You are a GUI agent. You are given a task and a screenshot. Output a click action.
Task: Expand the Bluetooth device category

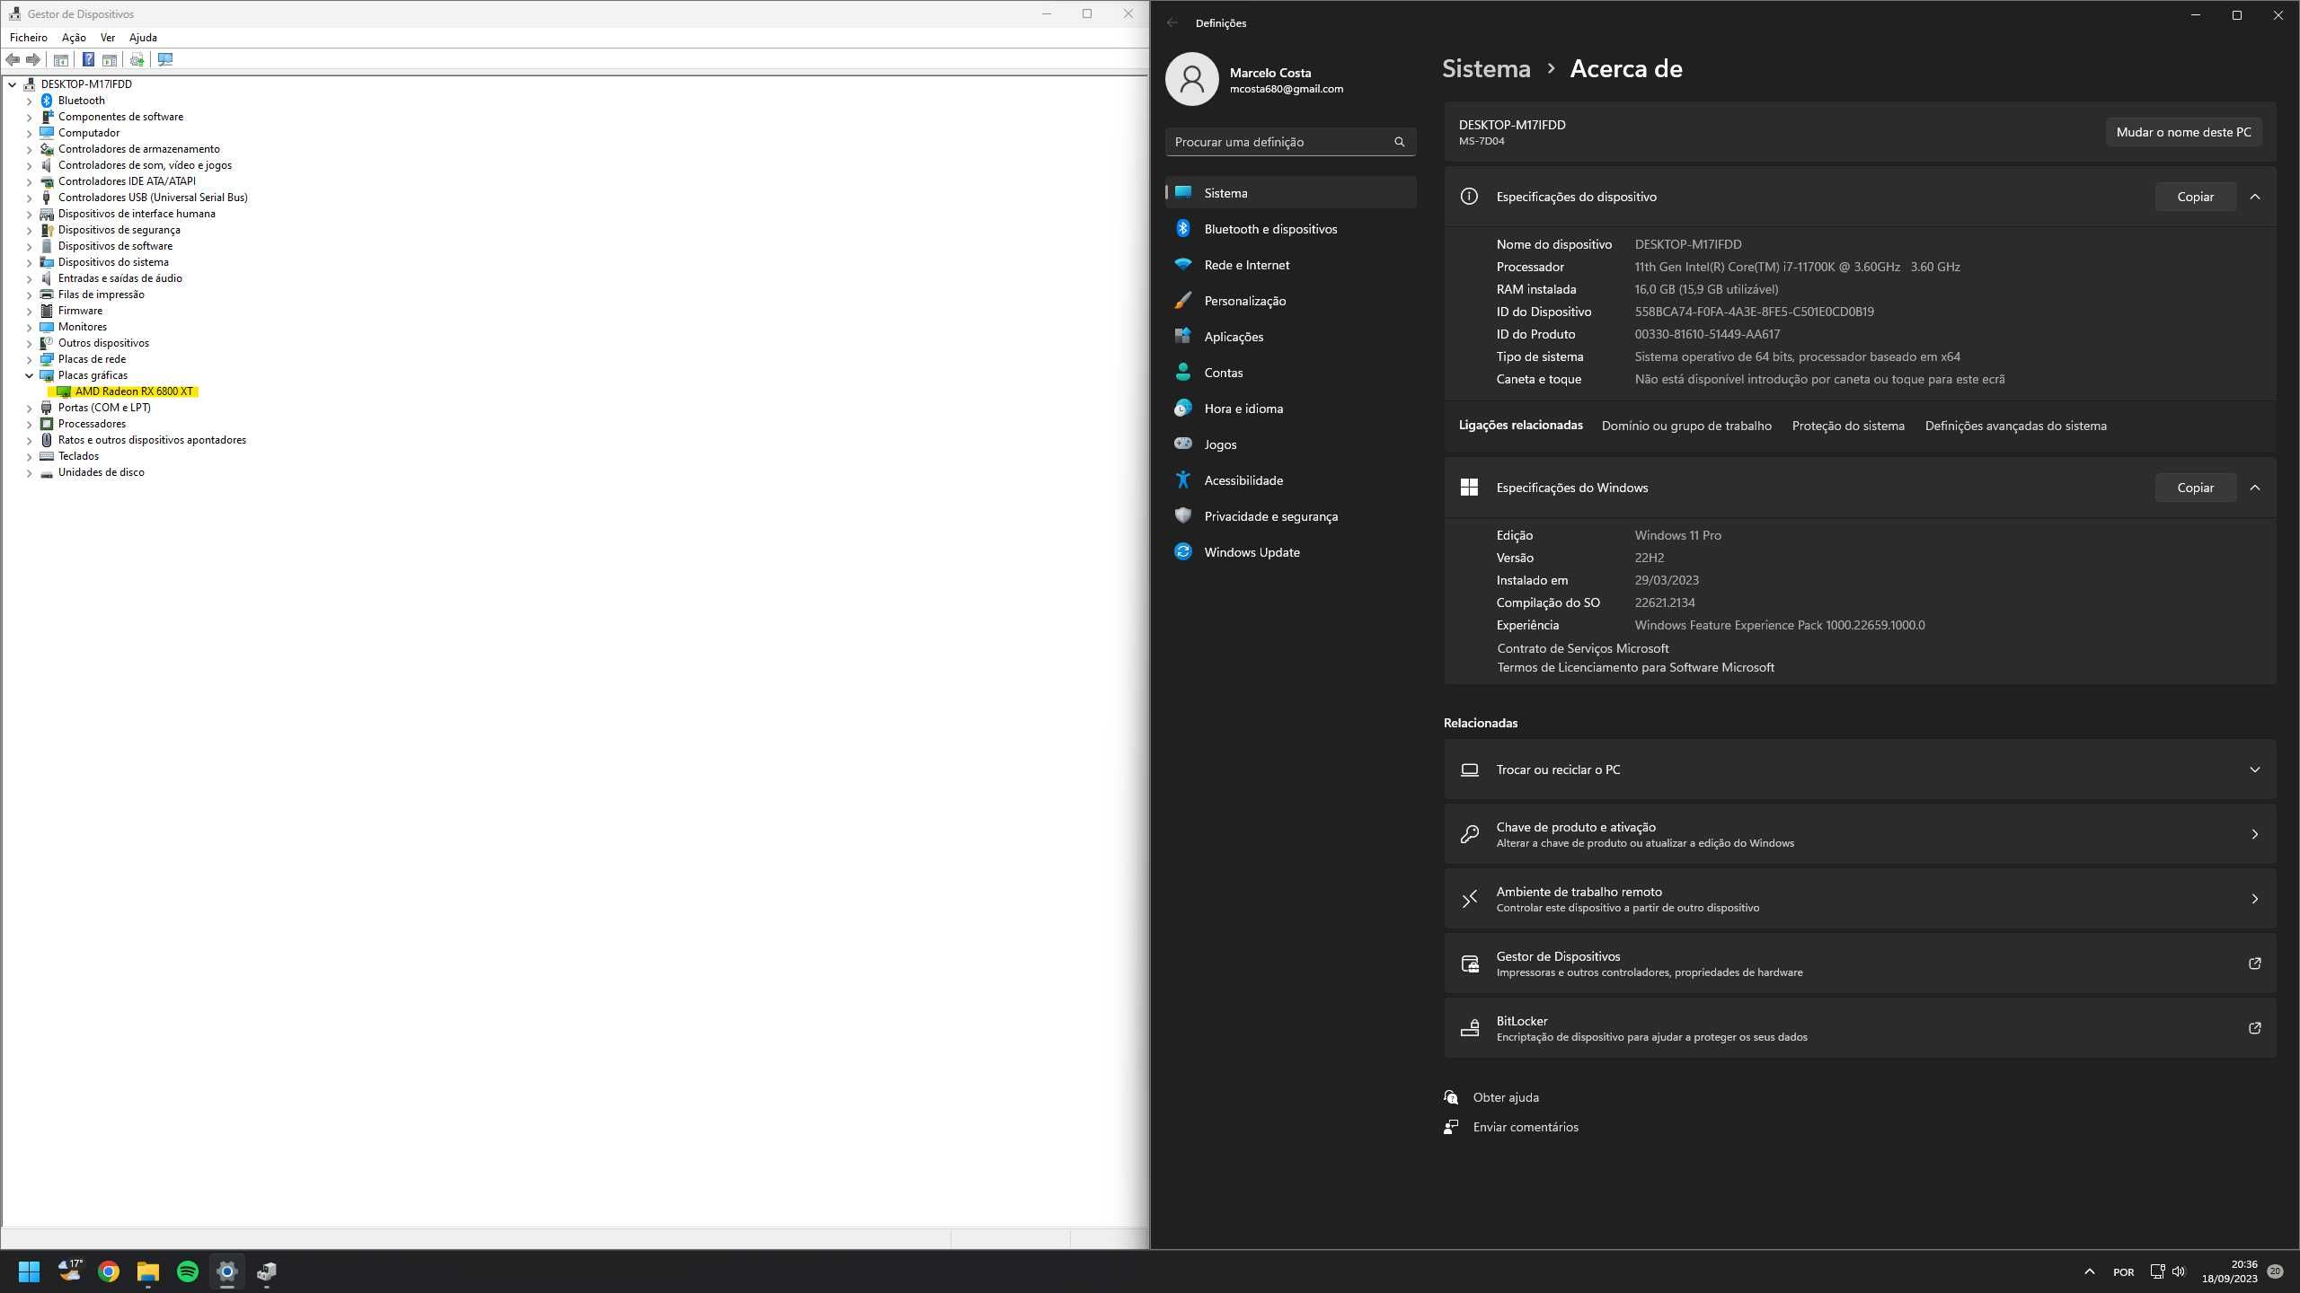tap(29, 101)
